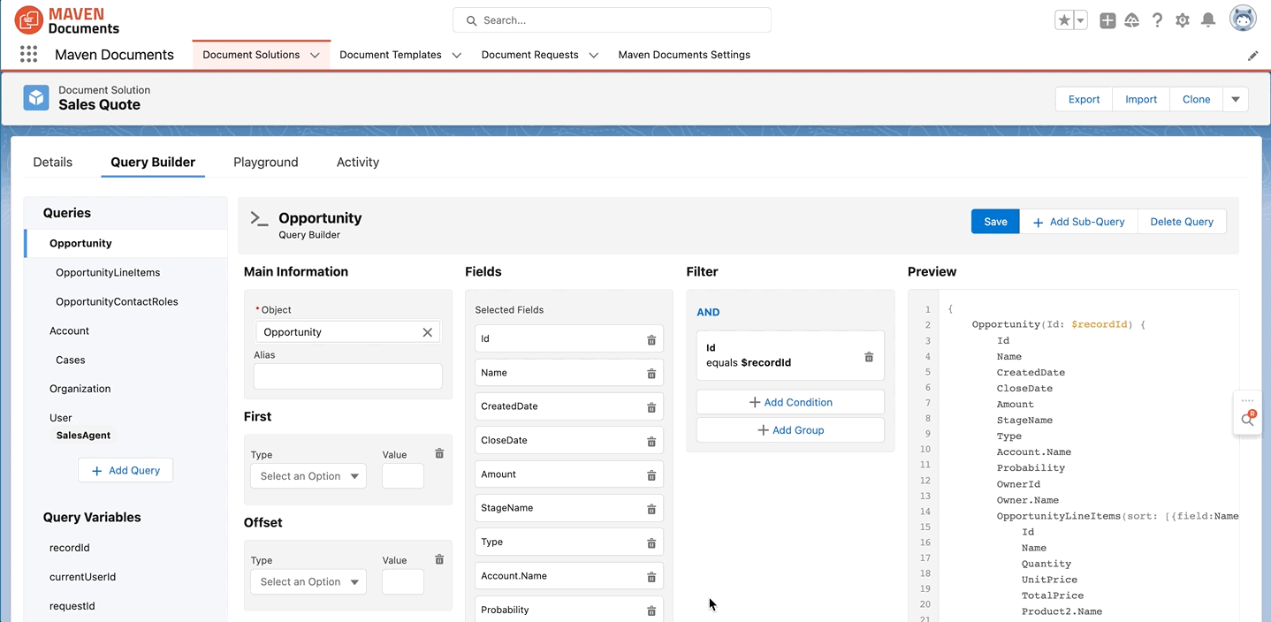Clear the Offset section with trash icon
Screen dimensions: 1271x622
pos(439,559)
